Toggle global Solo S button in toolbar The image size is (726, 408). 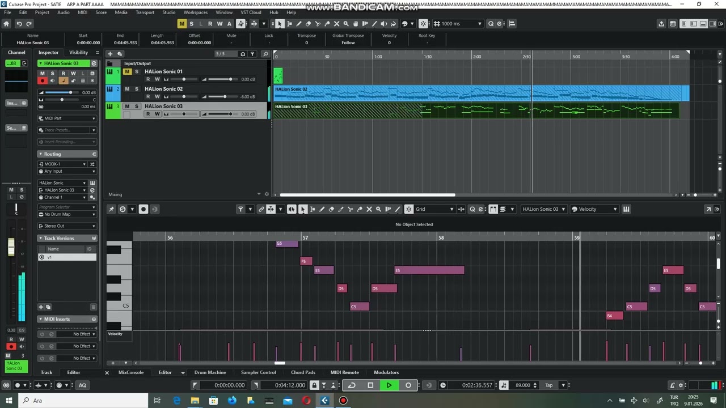(x=191, y=24)
